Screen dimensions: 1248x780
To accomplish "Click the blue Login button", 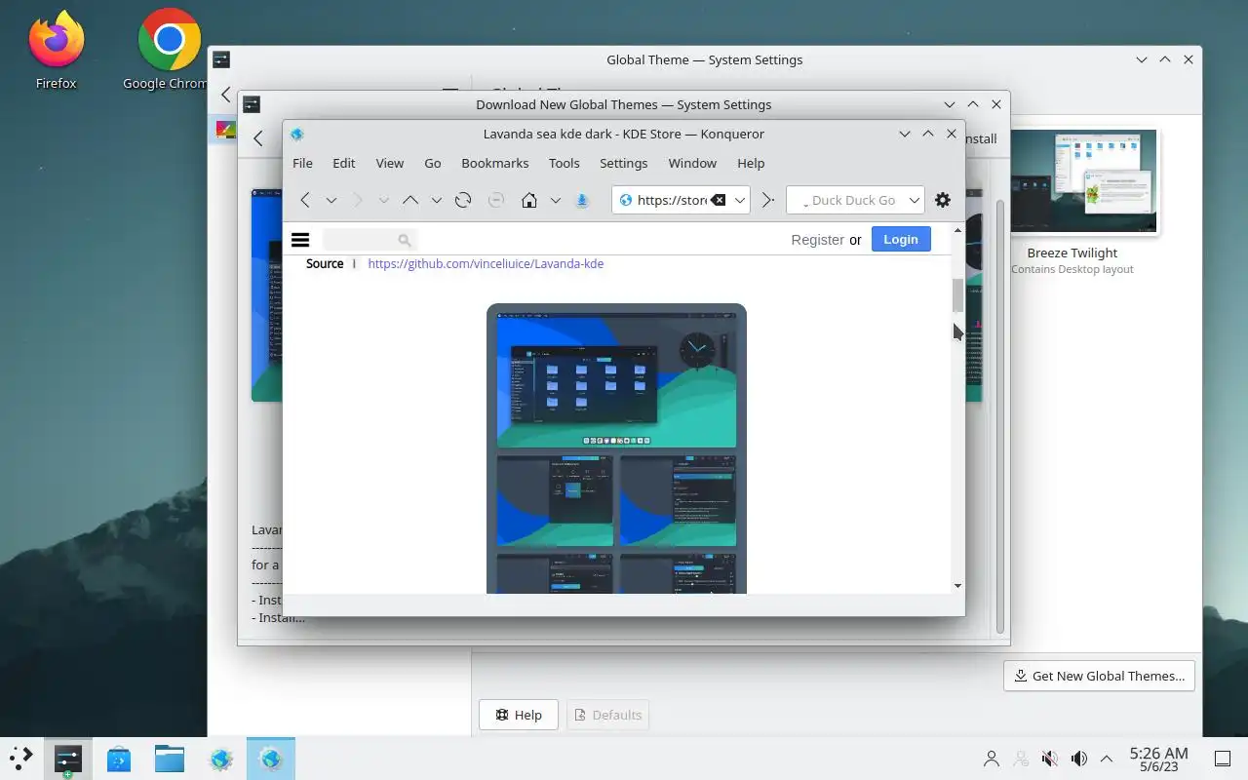I will 901,239.
